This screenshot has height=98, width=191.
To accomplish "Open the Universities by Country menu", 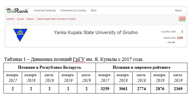I will pos(73,10).
